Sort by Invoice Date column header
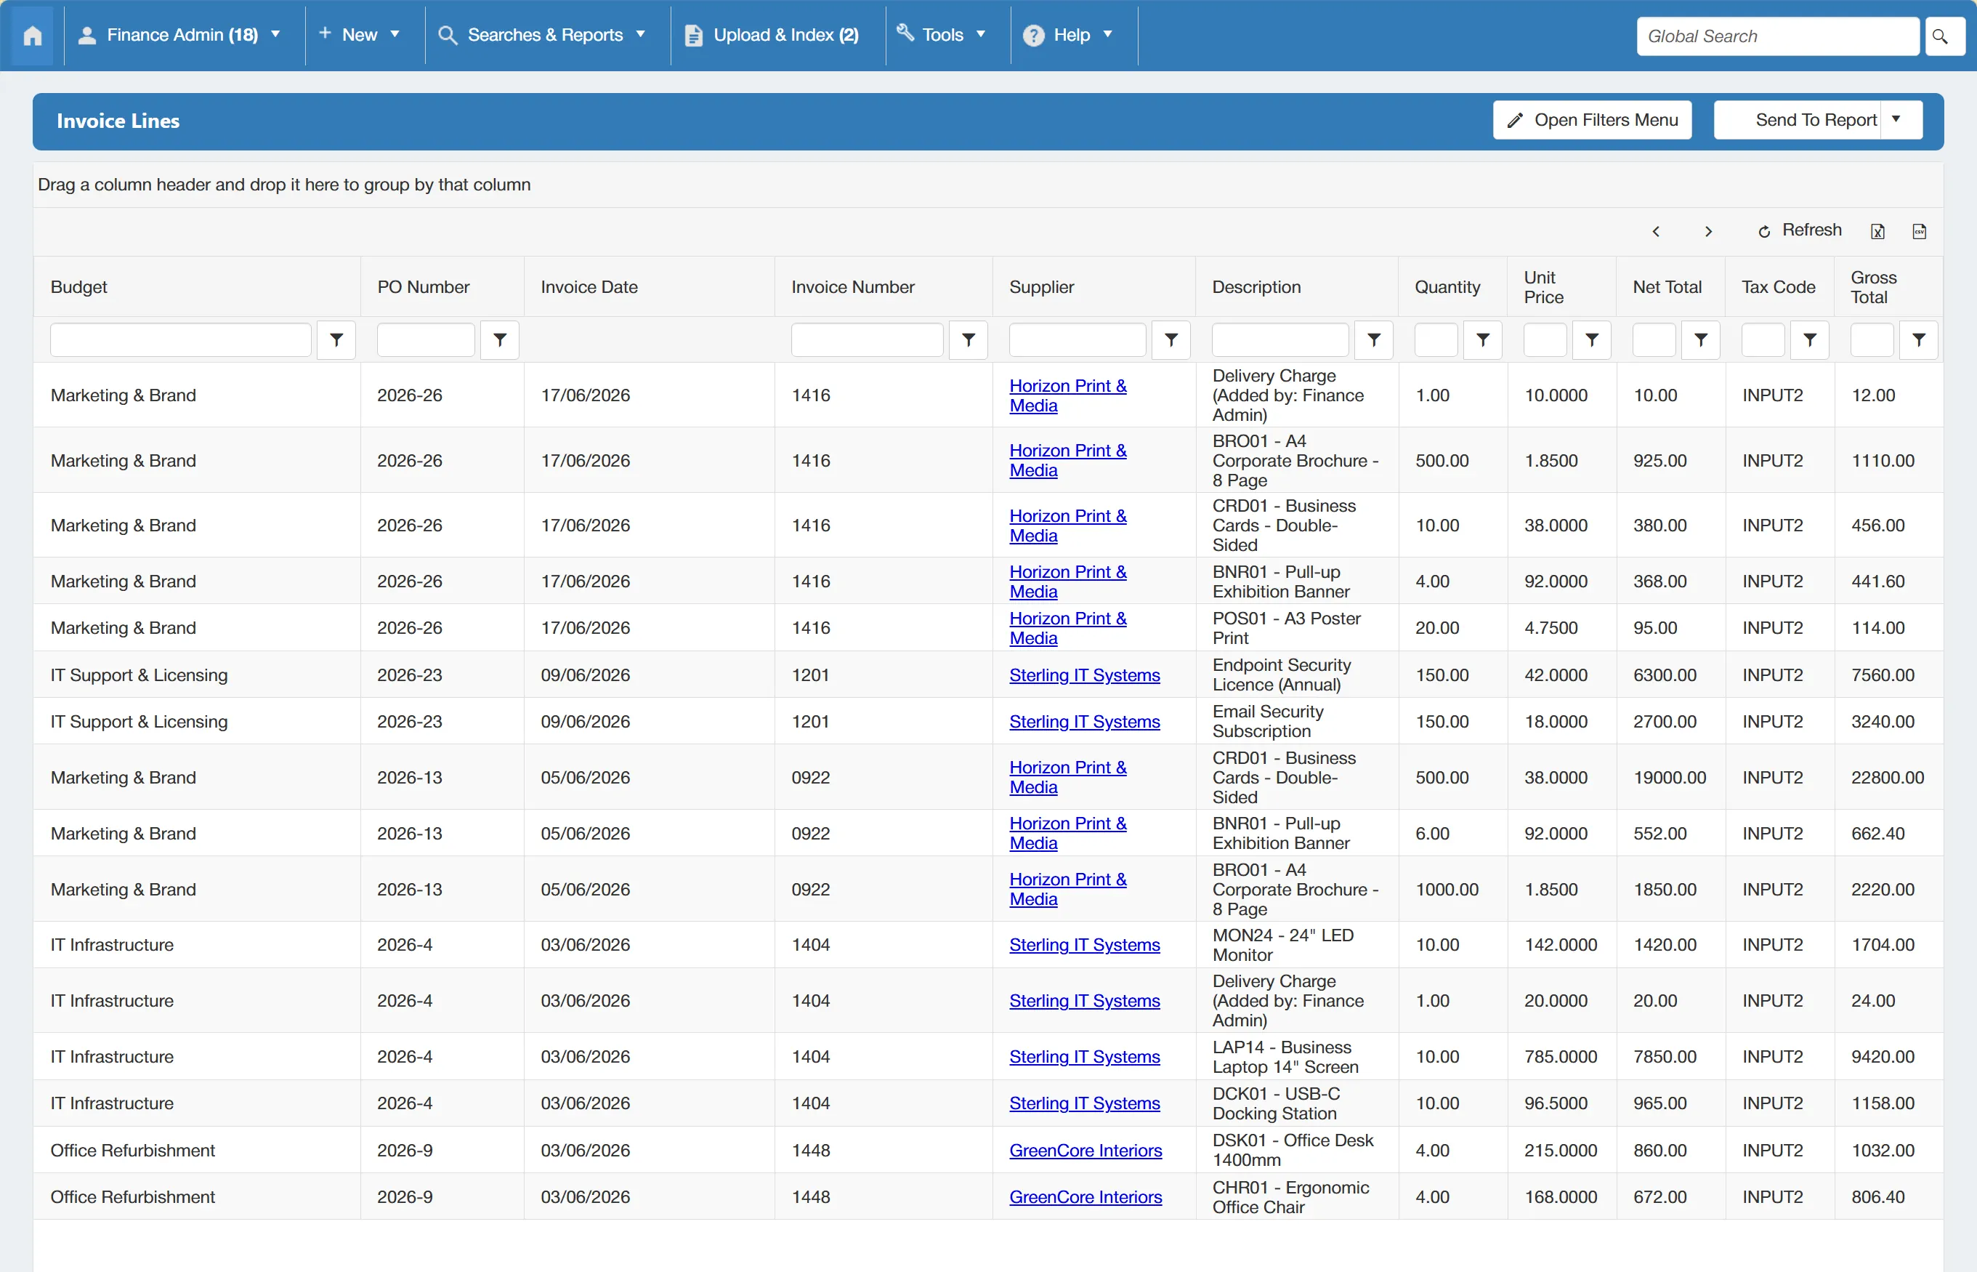The image size is (1977, 1272). coord(589,287)
